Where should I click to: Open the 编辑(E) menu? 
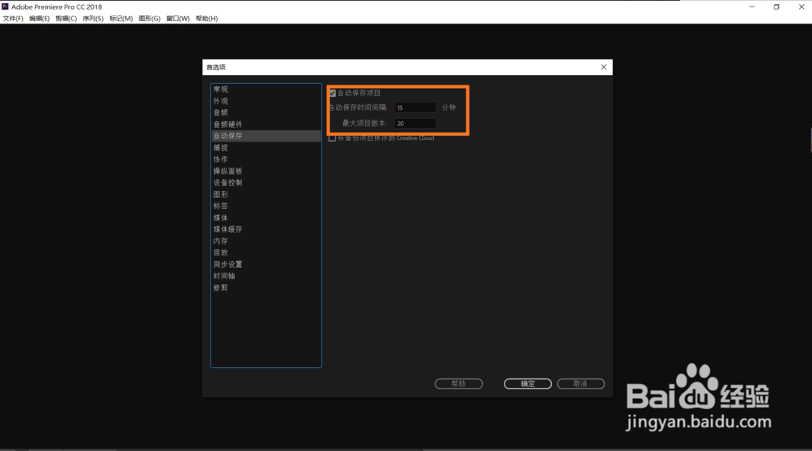click(x=39, y=19)
